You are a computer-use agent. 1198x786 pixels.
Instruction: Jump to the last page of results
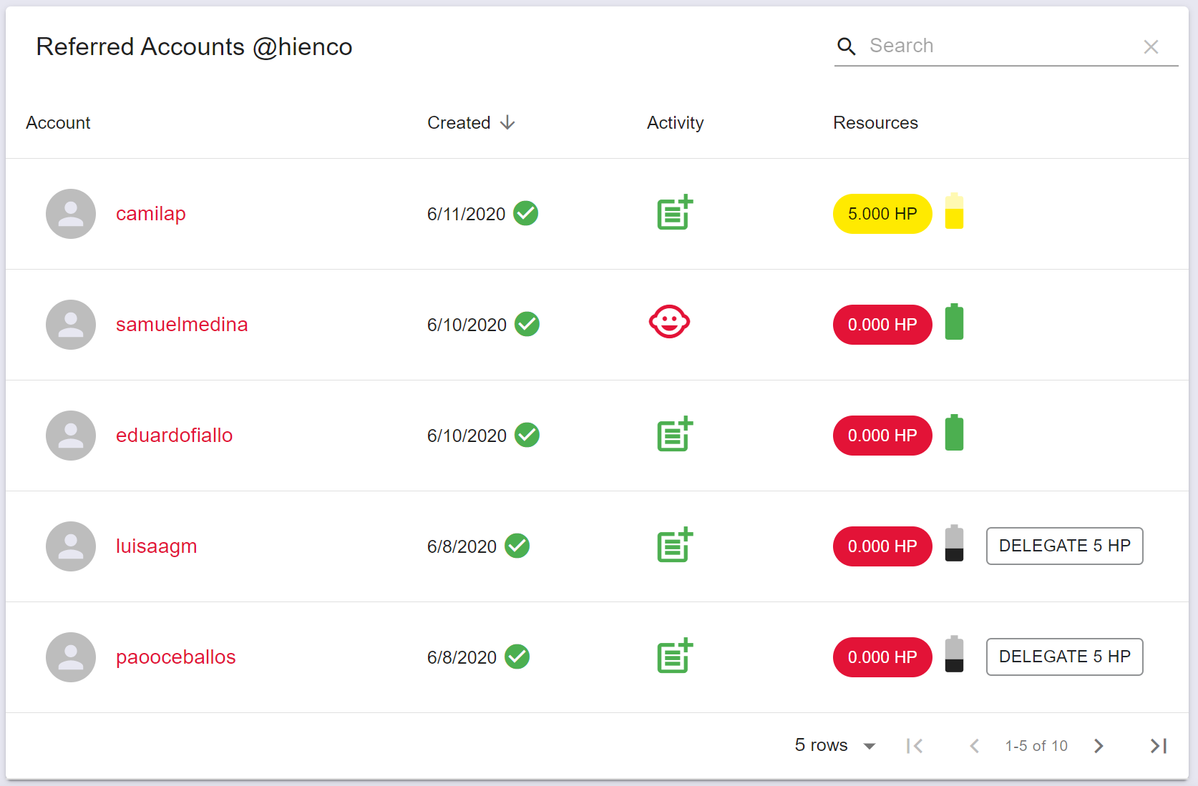[1159, 746]
